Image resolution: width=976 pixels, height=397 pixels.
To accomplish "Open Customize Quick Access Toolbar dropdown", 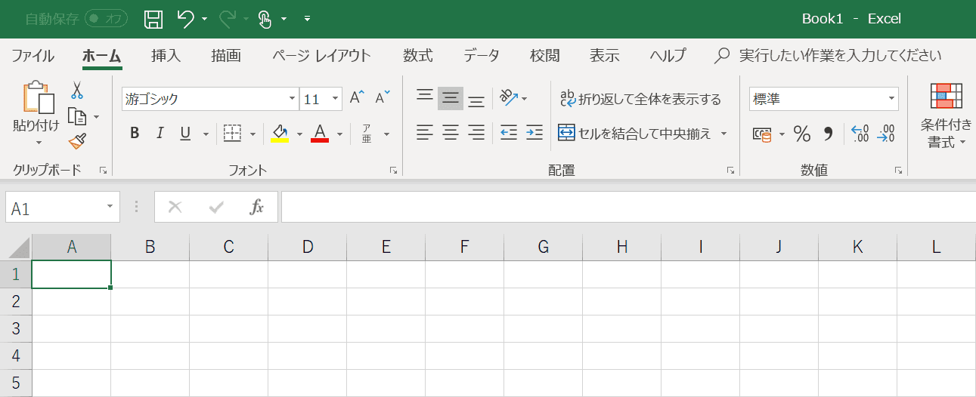I will click(x=306, y=20).
